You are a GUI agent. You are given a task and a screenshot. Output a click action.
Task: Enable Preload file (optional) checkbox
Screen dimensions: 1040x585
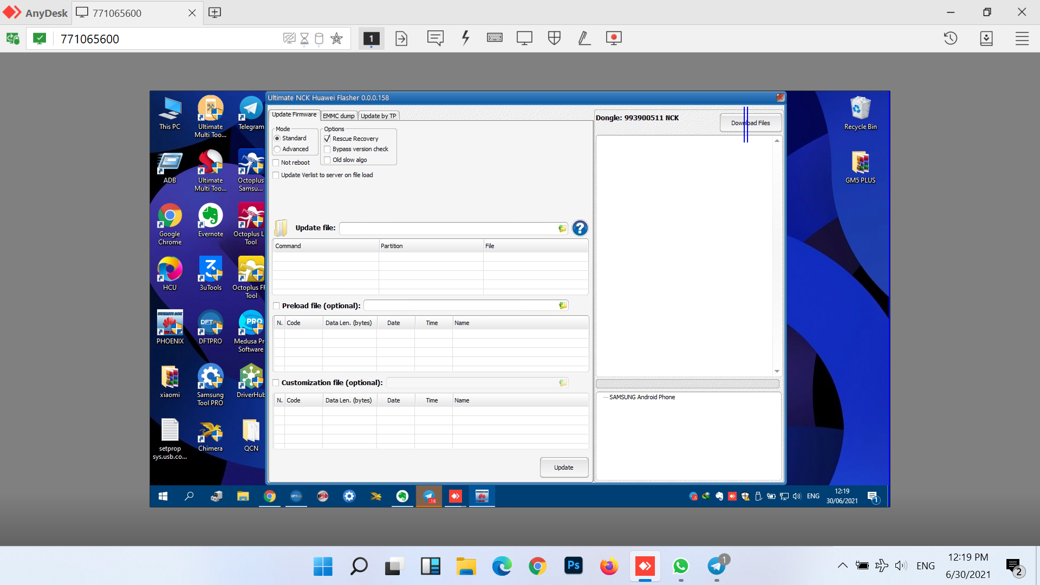[x=276, y=306]
